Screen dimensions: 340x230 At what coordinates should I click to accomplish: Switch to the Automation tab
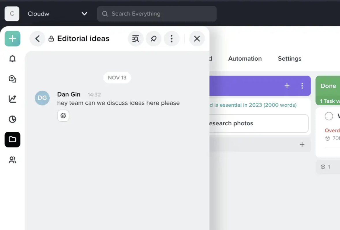[x=245, y=59]
